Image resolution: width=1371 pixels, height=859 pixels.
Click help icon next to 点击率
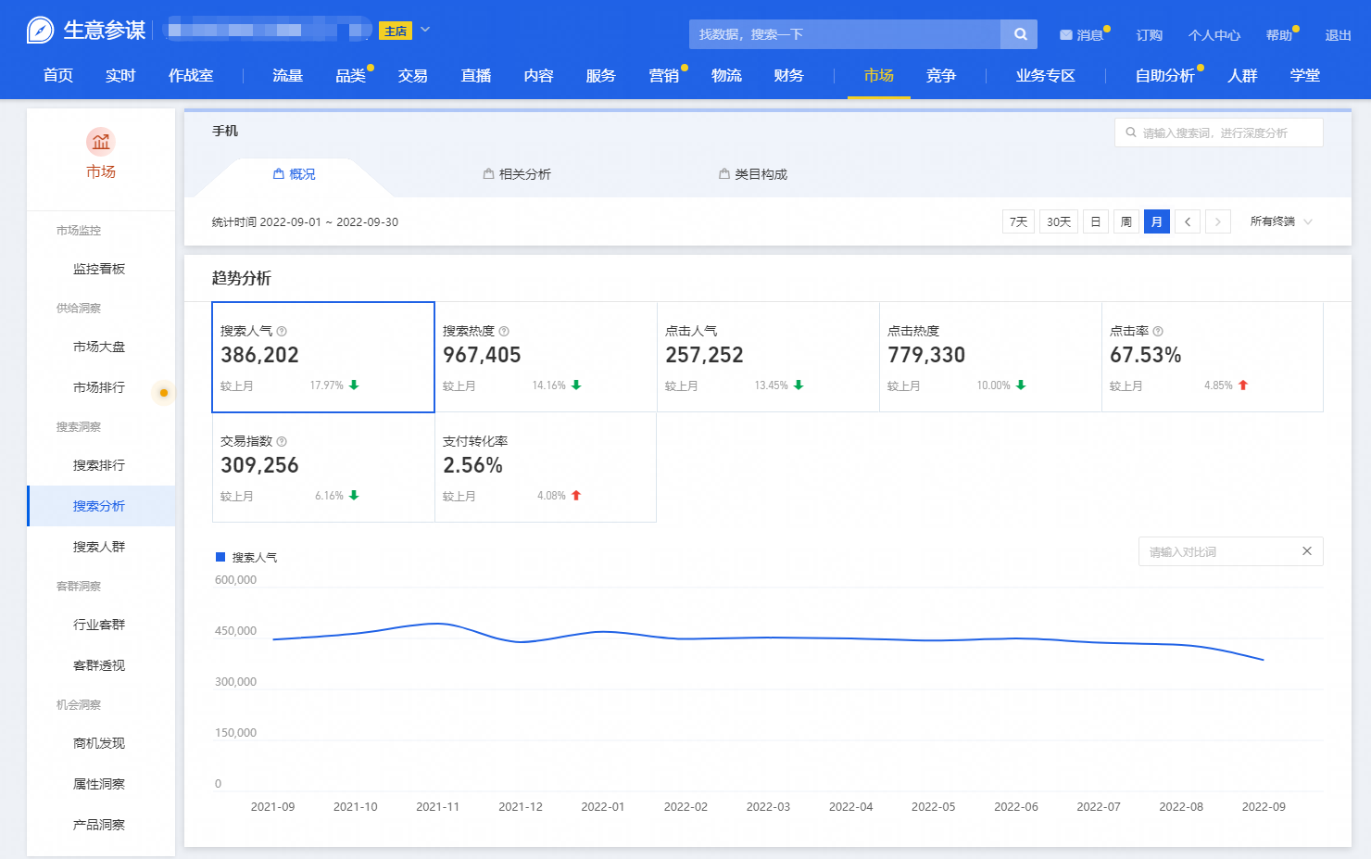tap(1158, 331)
